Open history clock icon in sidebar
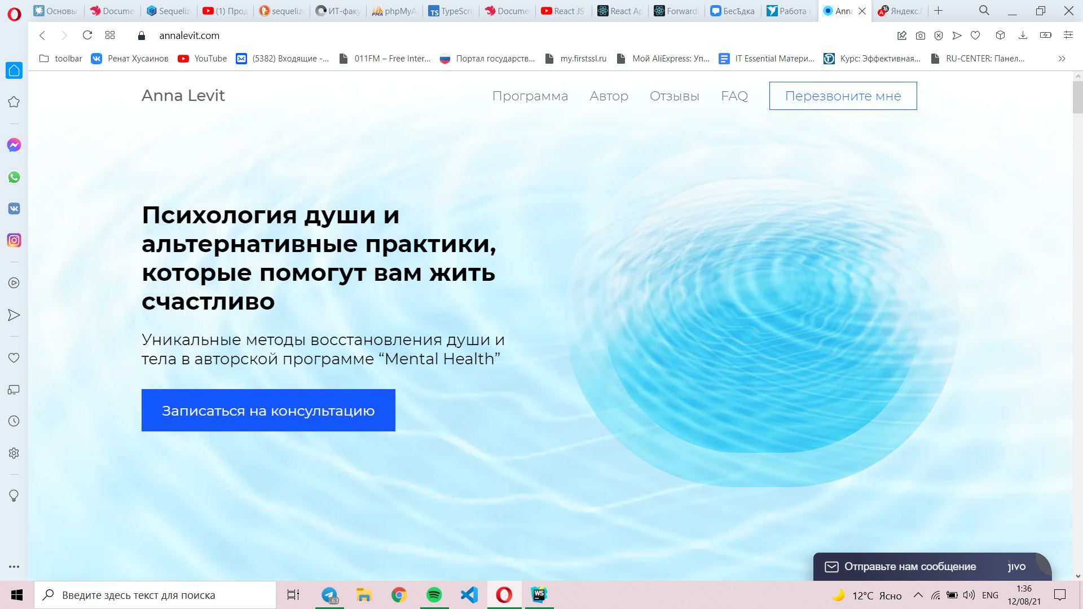Screen dimensions: 1083x609 [x=14, y=421]
